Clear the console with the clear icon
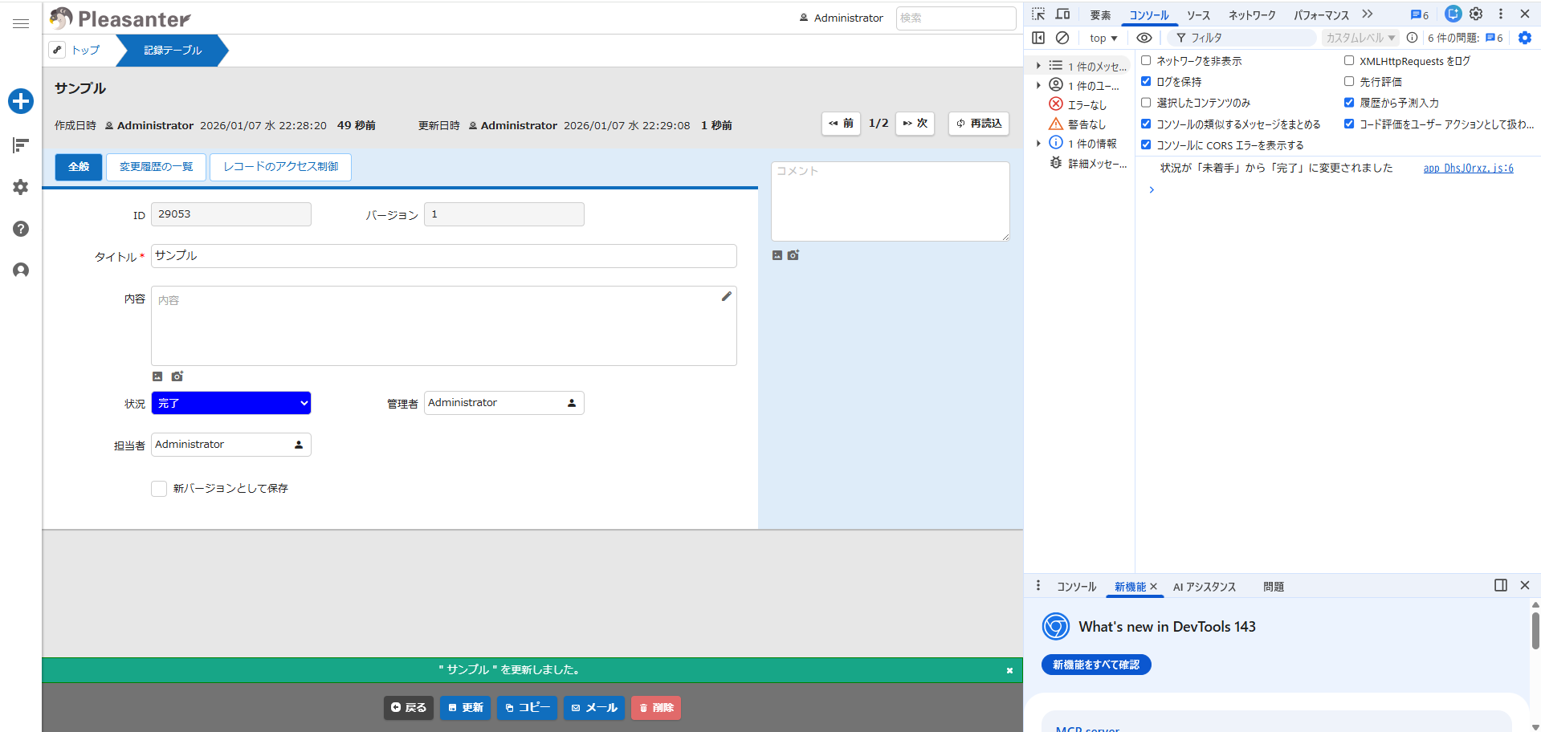Screen dimensions: 1541x732 [1062, 38]
